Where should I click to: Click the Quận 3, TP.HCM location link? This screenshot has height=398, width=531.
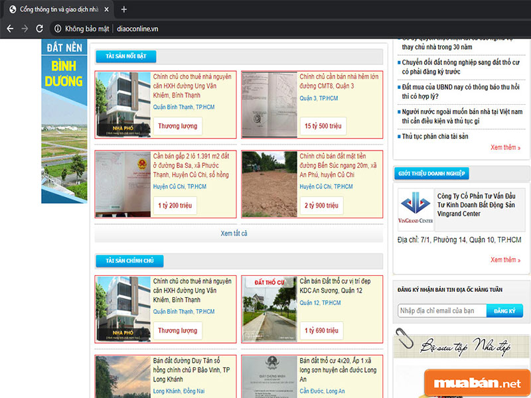pyautogui.click(x=319, y=98)
